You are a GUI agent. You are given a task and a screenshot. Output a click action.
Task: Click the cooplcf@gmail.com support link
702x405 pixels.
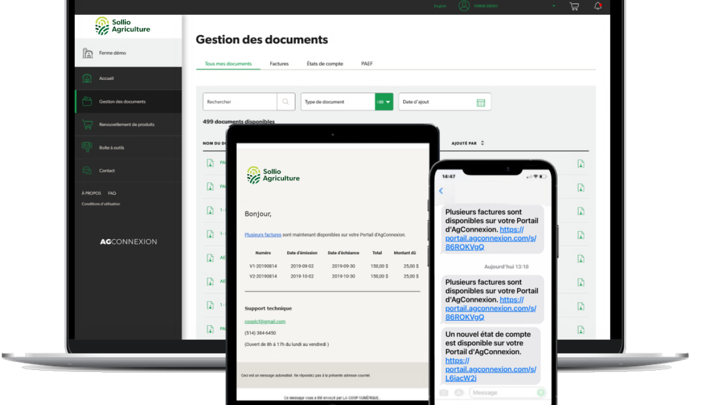pyautogui.click(x=265, y=321)
